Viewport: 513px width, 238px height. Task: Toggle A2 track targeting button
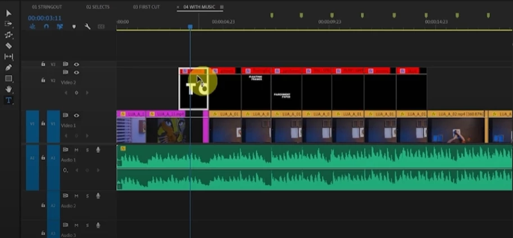click(x=53, y=205)
